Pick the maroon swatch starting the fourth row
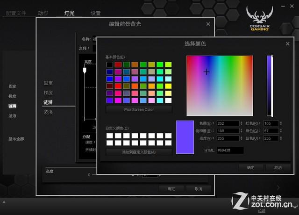The image size is (299, 215). (x=110, y=86)
